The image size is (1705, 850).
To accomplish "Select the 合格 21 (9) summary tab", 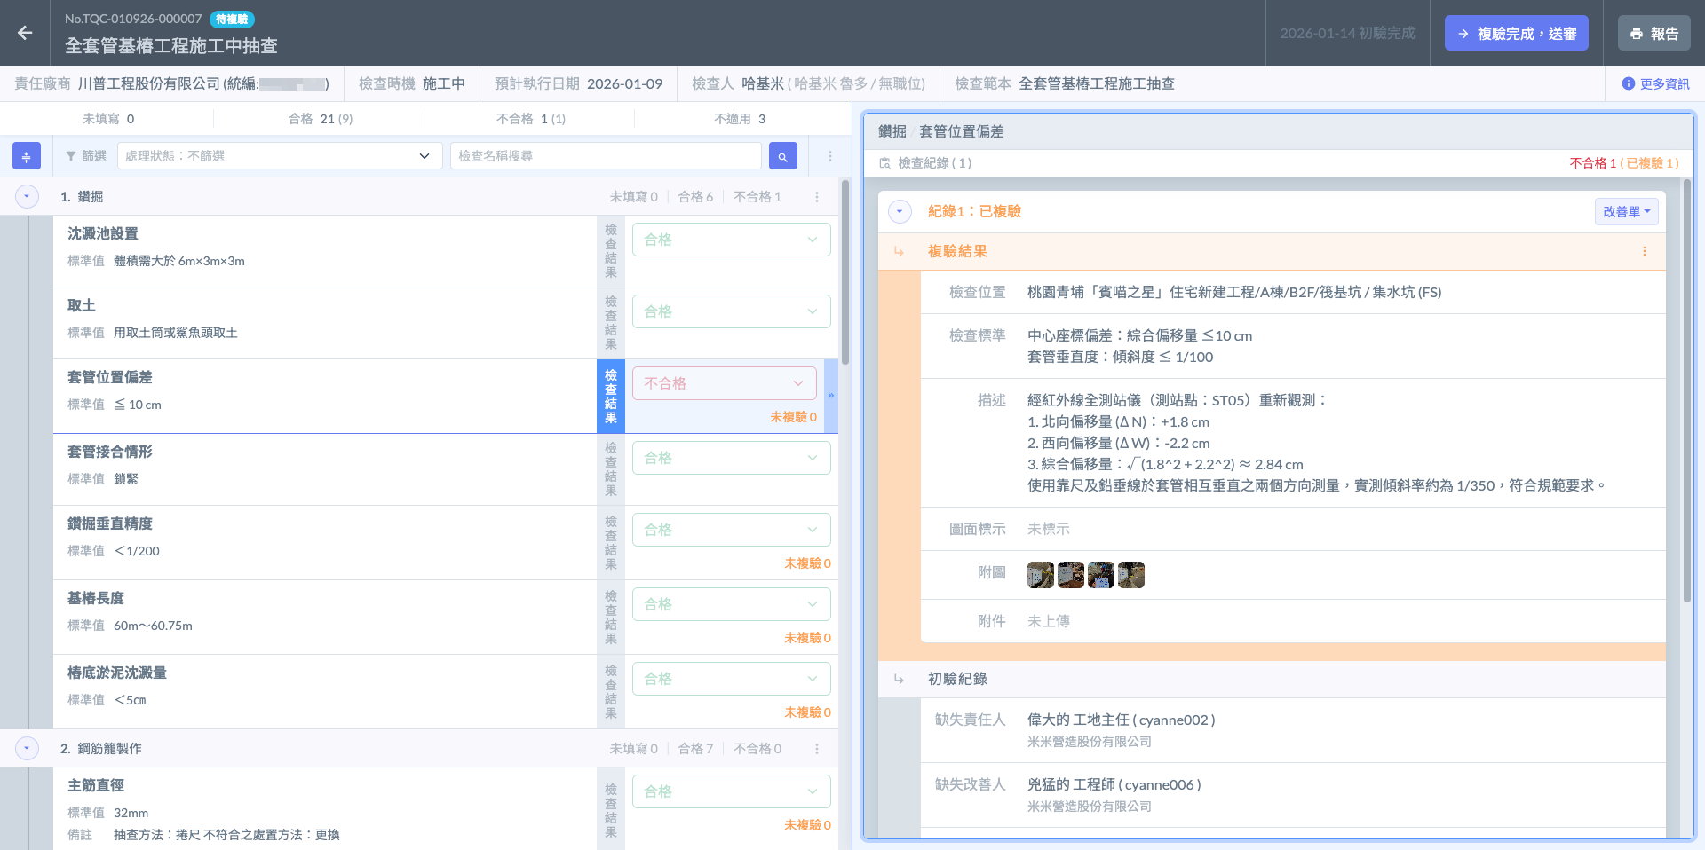I will (320, 119).
